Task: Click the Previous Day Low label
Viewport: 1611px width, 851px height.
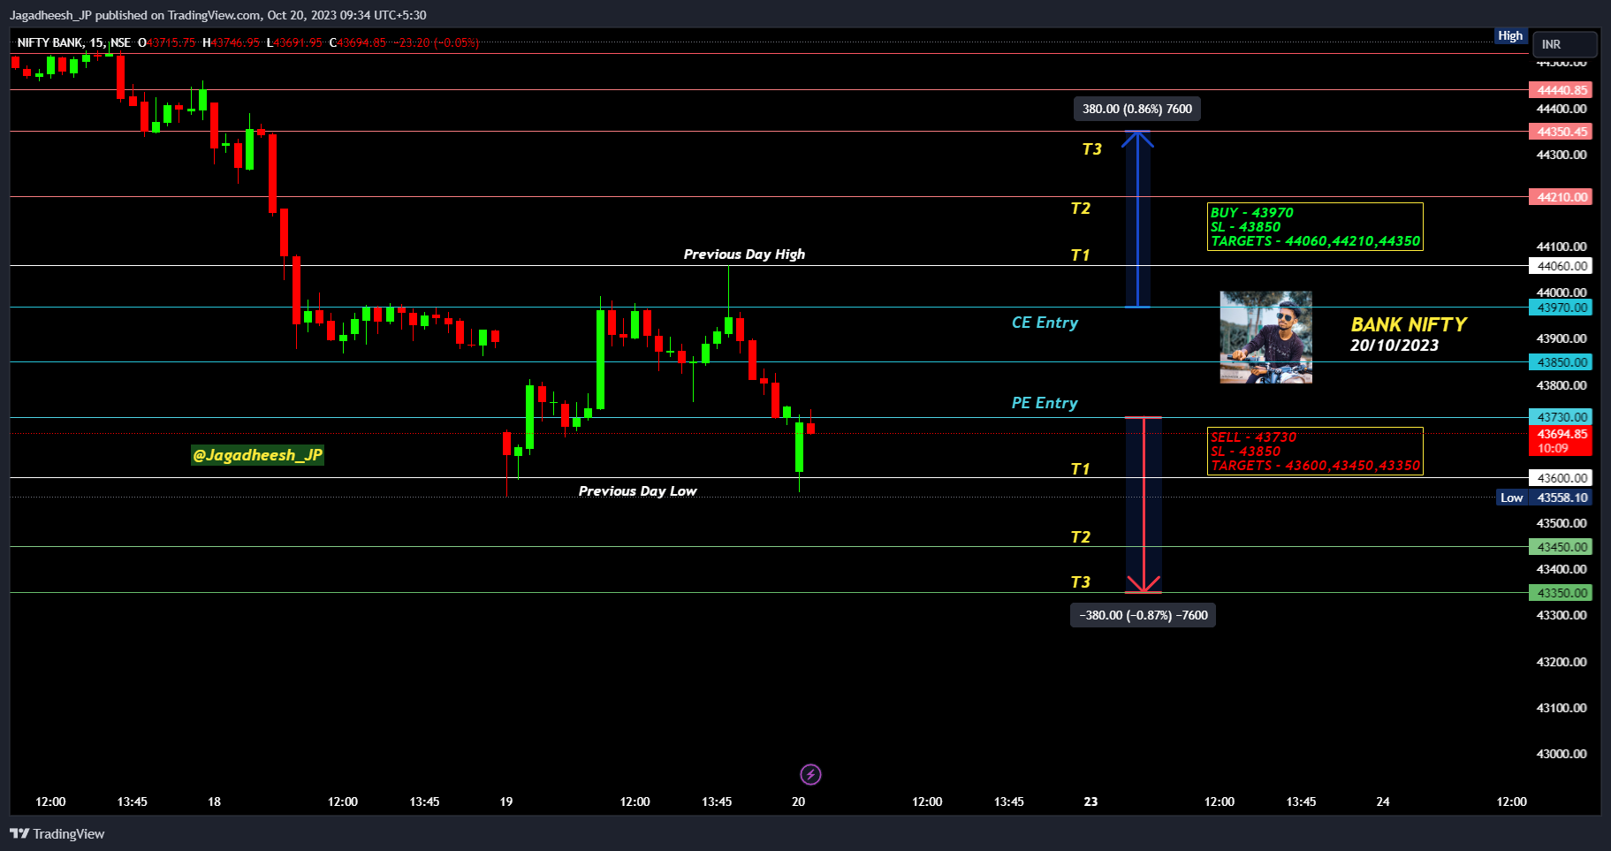Action: (x=637, y=491)
